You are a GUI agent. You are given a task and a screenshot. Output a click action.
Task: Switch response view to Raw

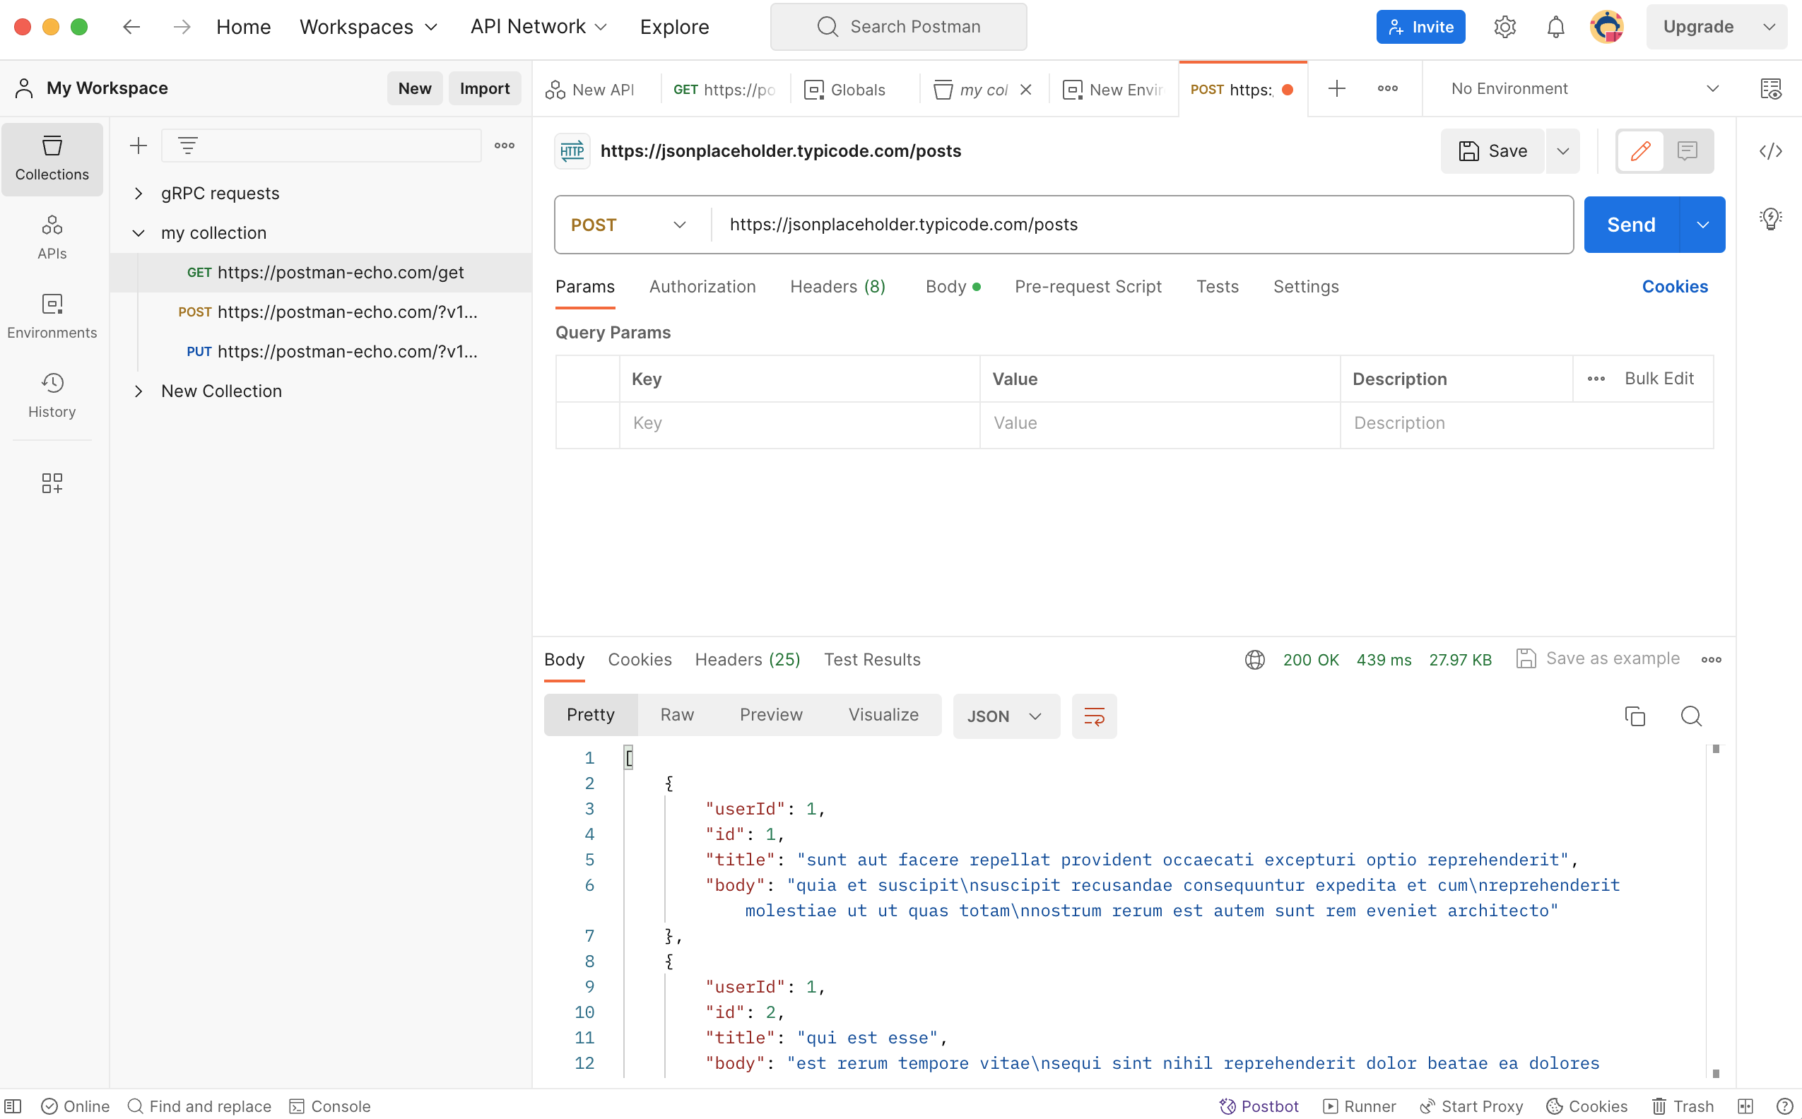pos(677,715)
